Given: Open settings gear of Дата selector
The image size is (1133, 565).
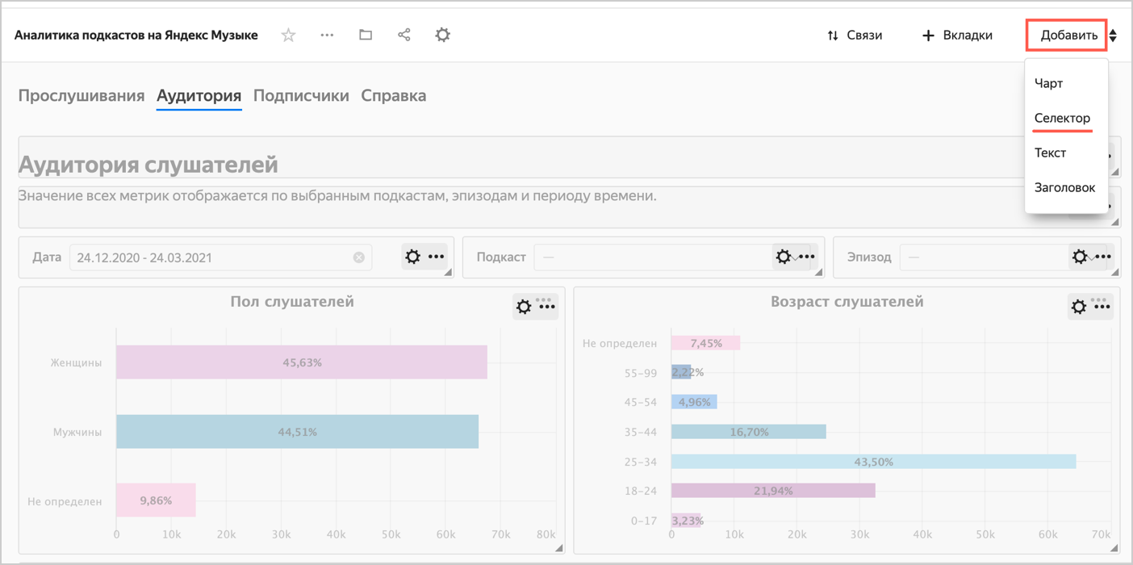Looking at the screenshot, I should click(413, 257).
